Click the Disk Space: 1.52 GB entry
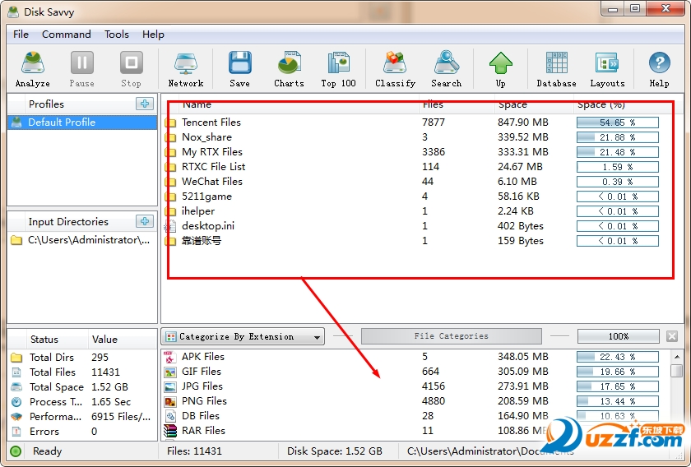Screen dimensions: 691x467 335,451
